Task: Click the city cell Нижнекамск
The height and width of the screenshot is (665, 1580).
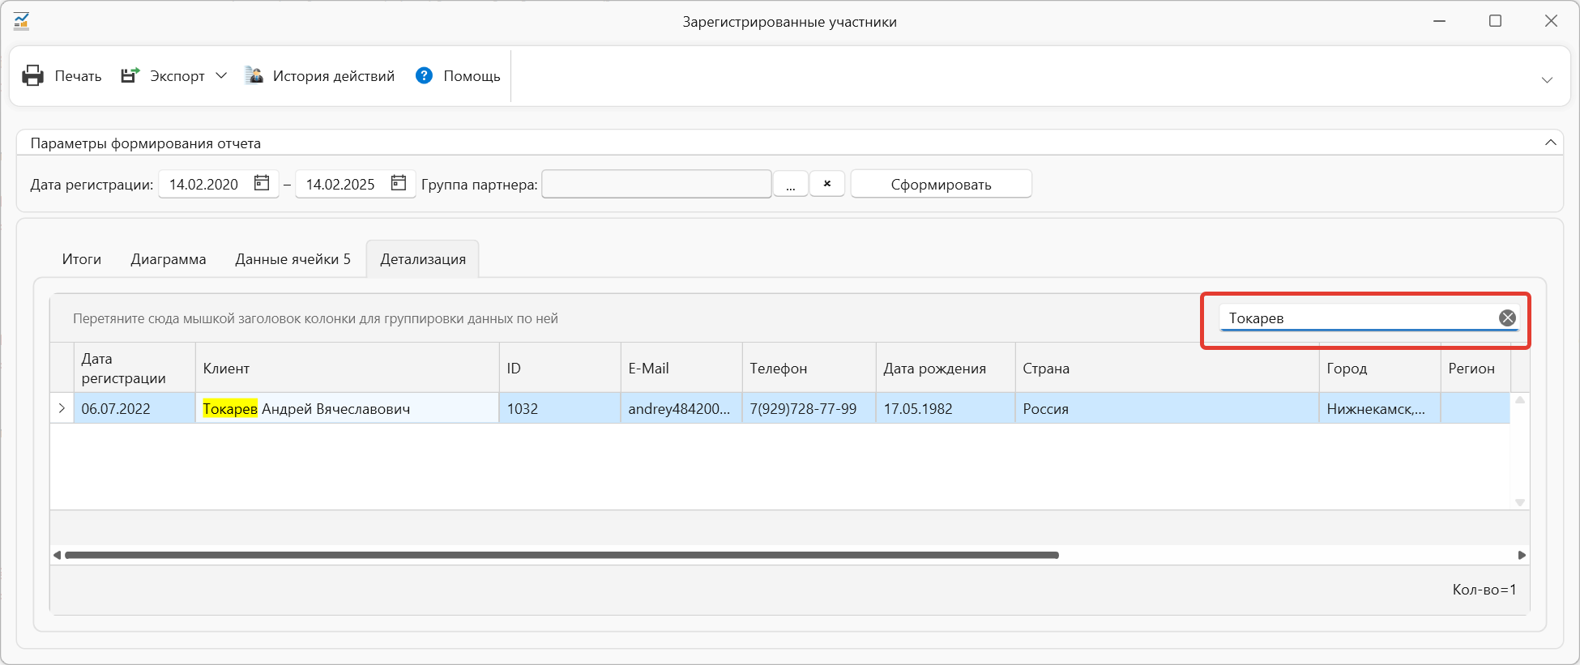Action: tap(1380, 408)
